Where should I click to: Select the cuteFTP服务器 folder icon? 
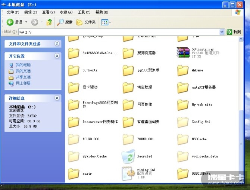tap(183, 88)
